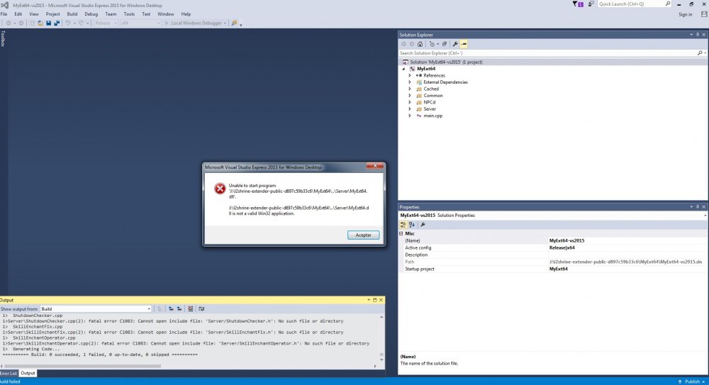The image size is (709, 385).
Task: Click Save All icon in main toolbar
Action: pos(56,23)
